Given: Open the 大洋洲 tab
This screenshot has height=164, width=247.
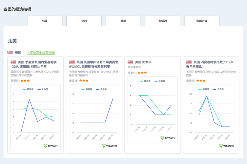Looking at the screenshot, I should point(162,21).
